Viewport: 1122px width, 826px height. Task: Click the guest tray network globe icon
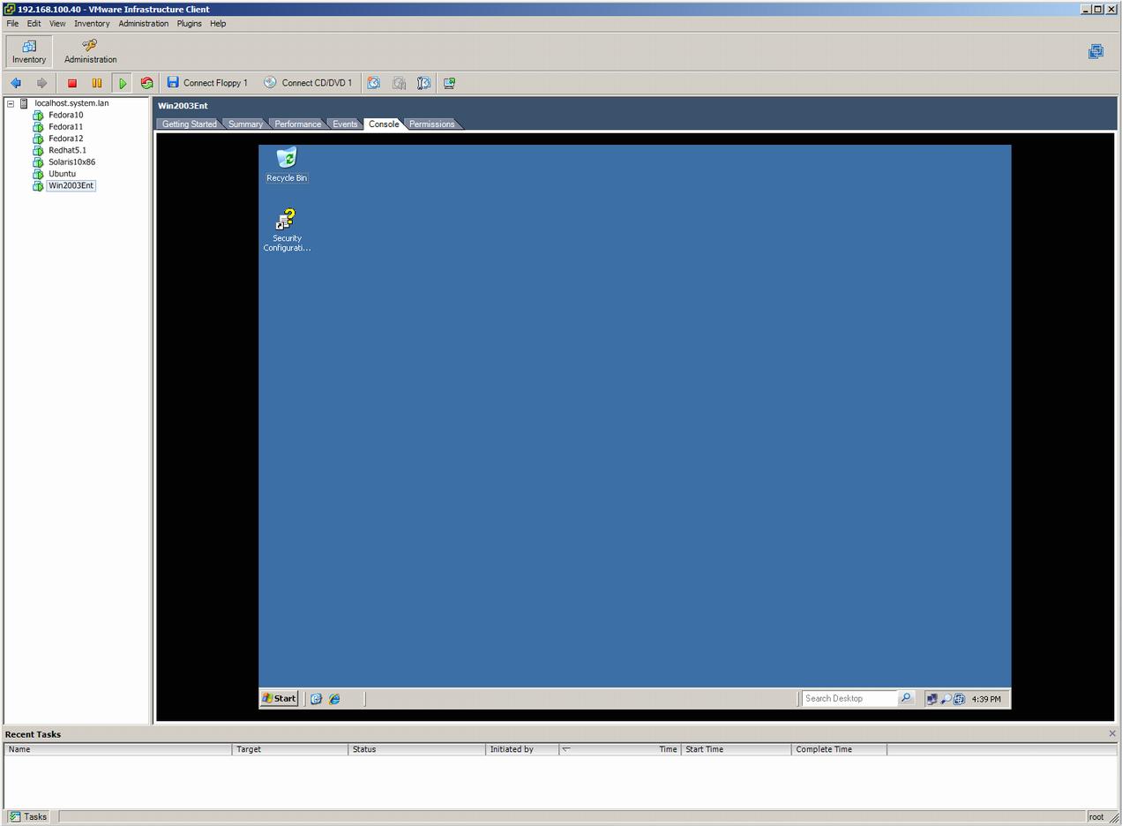[x=959, y=699]
